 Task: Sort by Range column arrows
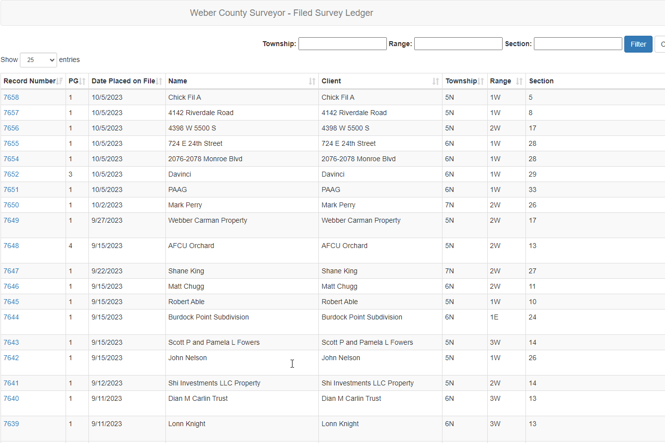(x=519, y=81)
